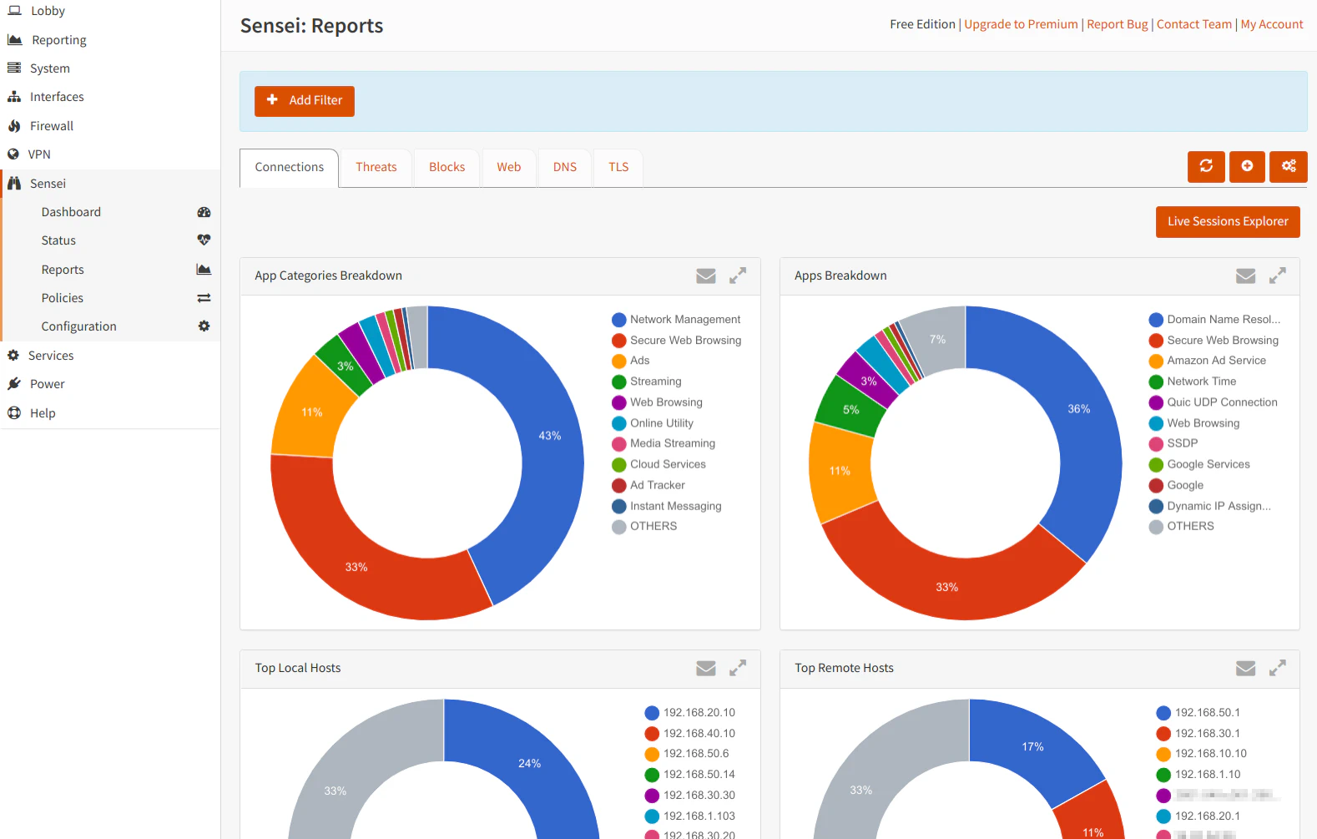Expand the Top Local Hosts chart icon

point(738,668)
